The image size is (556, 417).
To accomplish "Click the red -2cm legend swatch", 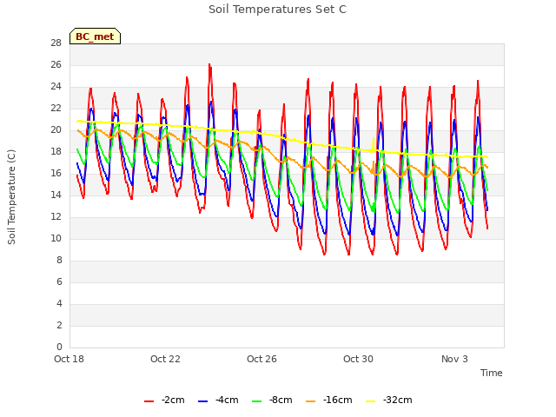I will pyautogui.click(x=149, y=400).
